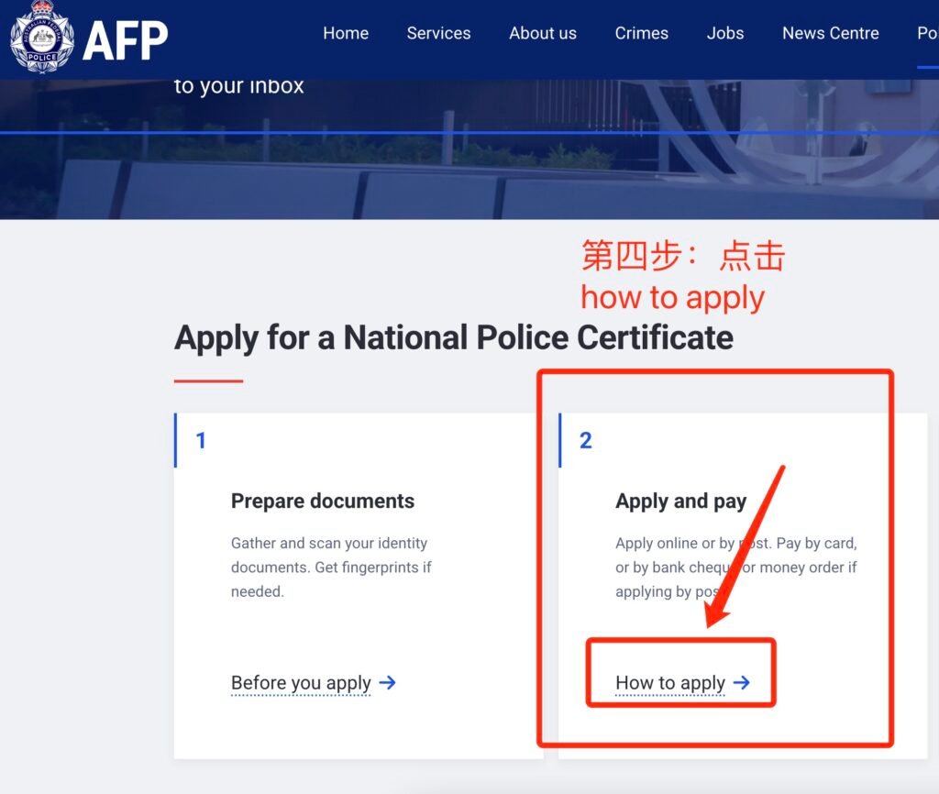
Task: Follow the How to apply link
Action: click(x=670, y=682)
